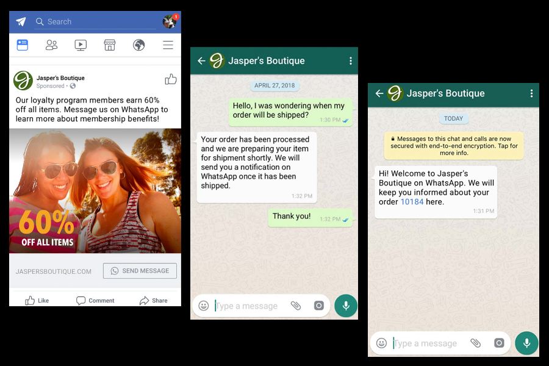The height and width of the screenshot is (366, 549).
Task: Tap the microphone button in April 27 chat
Action: (345, 306)
